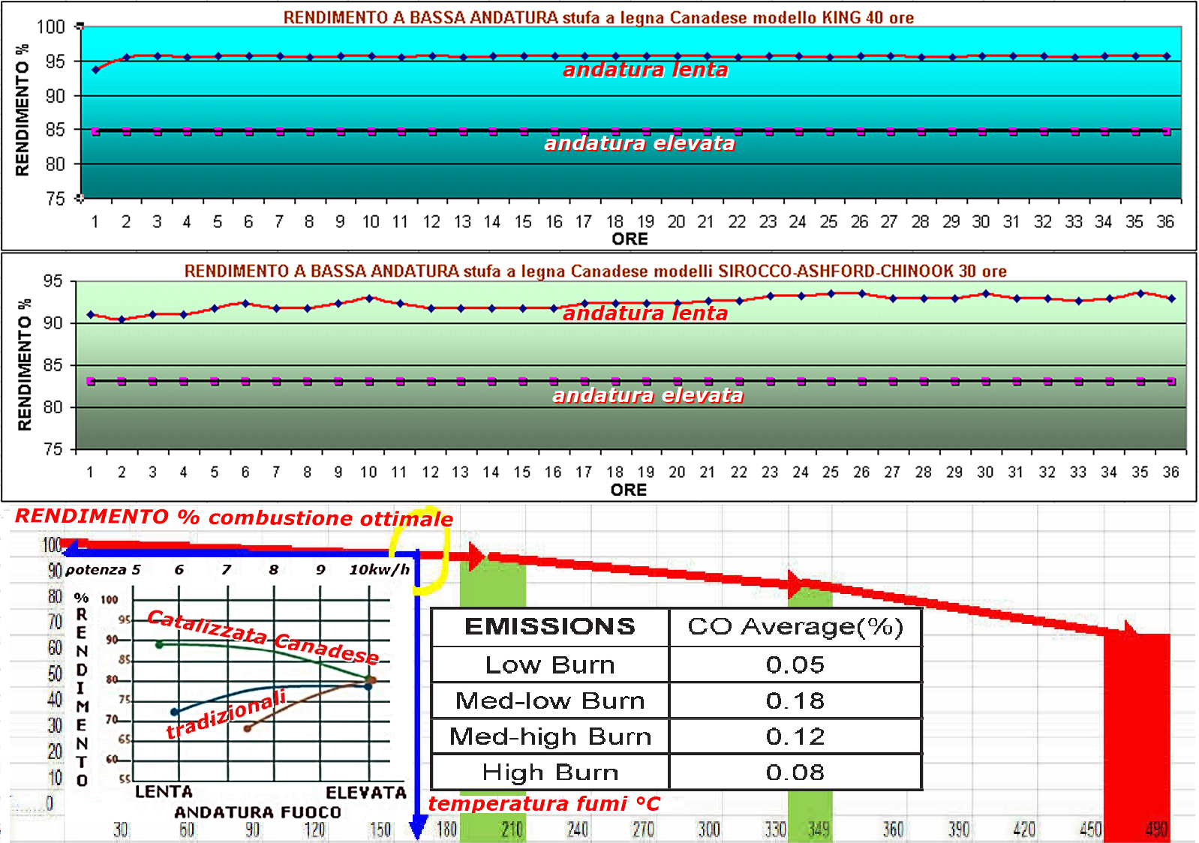The height and width of the screenshot is (843, 1199).
Task: Click the tall red bar at 490°C
Action: click(1137, 738)
